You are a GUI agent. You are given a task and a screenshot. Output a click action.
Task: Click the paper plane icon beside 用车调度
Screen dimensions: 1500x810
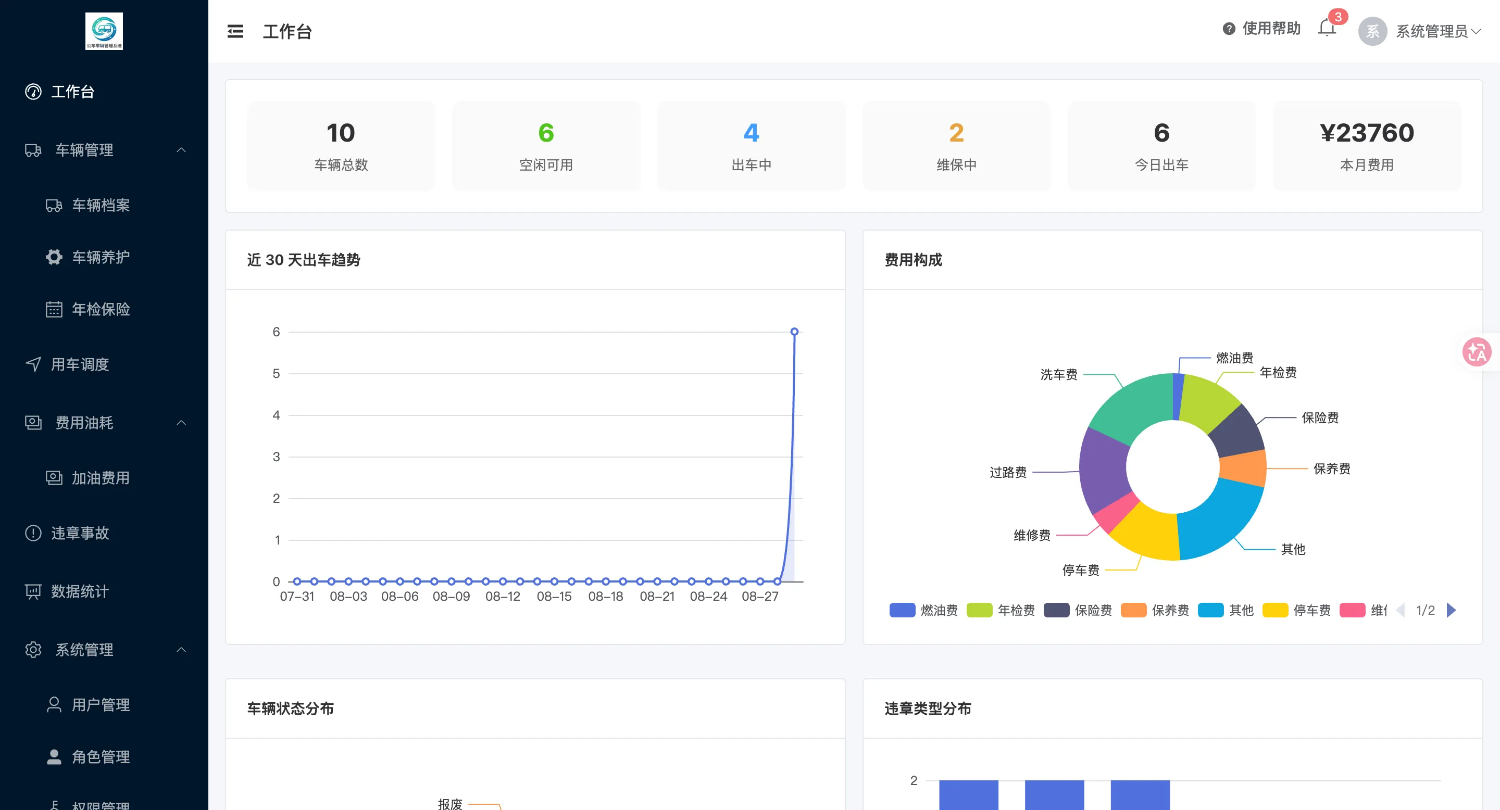pos(33,364)
